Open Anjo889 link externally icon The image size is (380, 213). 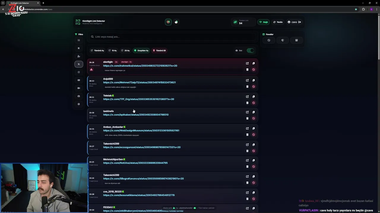point(247,80)
